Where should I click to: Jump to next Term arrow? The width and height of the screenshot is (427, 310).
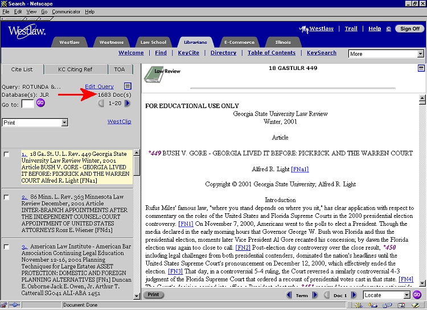[314, 295]
